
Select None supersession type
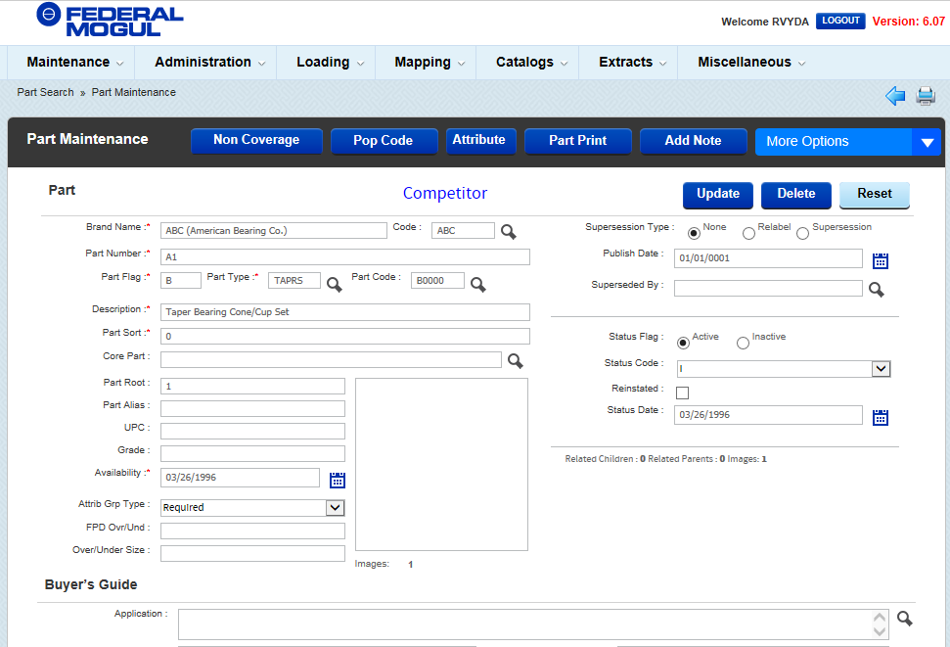click(x=694, y=233)
